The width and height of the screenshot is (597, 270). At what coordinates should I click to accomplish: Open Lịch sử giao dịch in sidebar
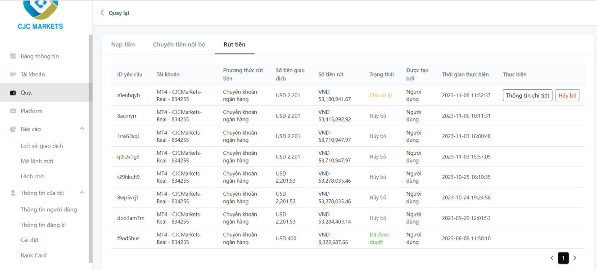[42, 146]
